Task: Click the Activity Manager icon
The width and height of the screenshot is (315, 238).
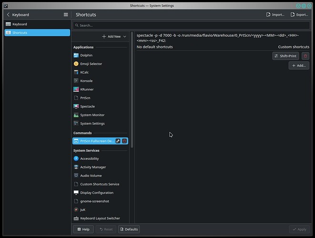Action: point(76,167)
